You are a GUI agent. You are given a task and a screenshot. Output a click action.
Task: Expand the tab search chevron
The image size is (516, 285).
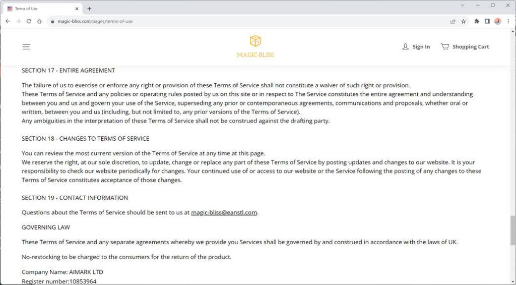click(463, 6)
